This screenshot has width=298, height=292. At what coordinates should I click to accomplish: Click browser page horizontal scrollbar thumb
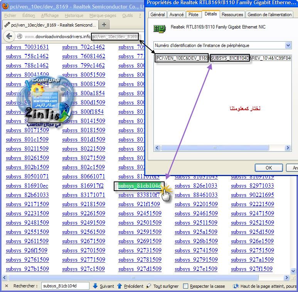pos(133,278)
